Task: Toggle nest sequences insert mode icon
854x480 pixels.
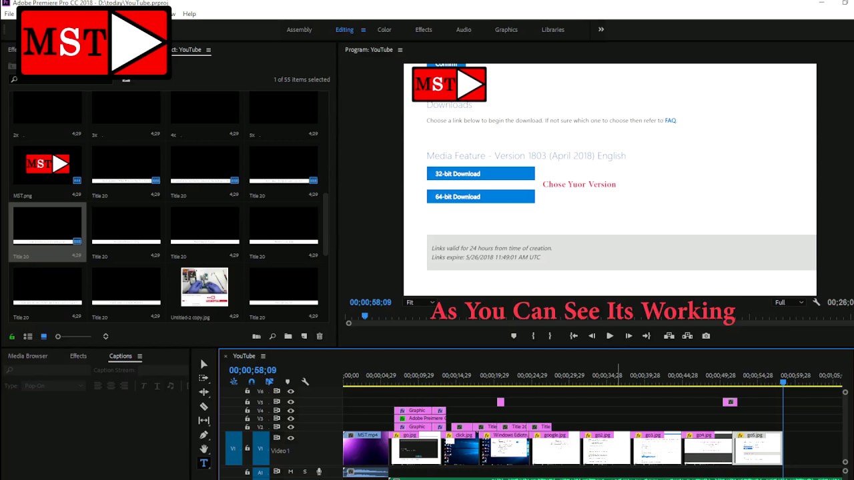Action: click(234, 382)
